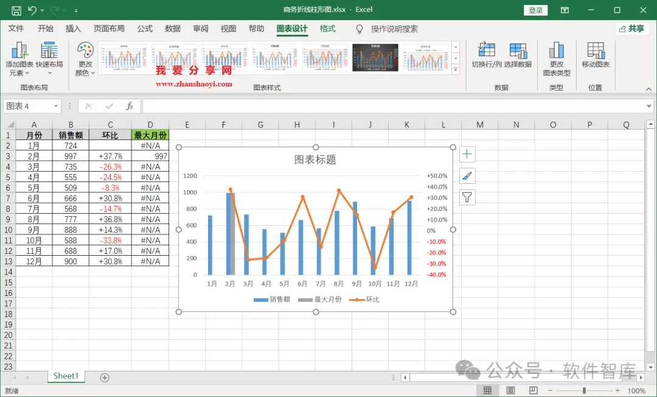Image resolution: width=657 pixels, height=397 pixels.
Task: Switch to the 视图 ribbon tab
Action: [x=228, y=29]
